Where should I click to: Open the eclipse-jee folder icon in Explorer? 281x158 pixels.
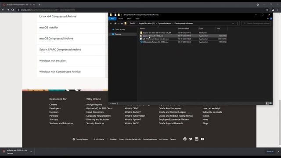tap(141, 33)
